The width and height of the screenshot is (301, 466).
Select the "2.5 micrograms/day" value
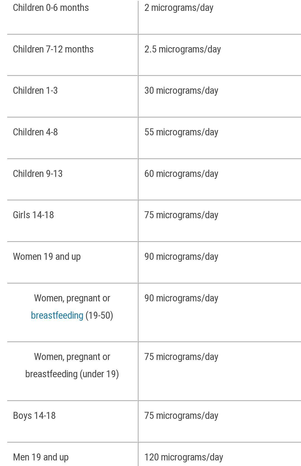(x=183, y=49)
